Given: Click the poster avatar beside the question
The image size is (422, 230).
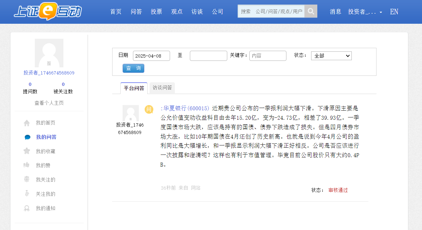Looking at the screenshot, I should coord(130,113).
